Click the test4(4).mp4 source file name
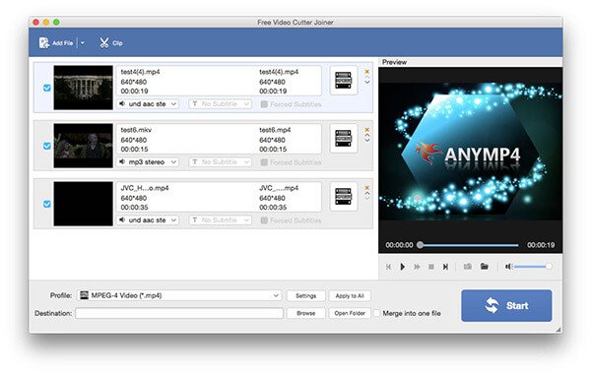Image resolution: width=591 pixels, height=374 pixels. (x=140, y=72)
